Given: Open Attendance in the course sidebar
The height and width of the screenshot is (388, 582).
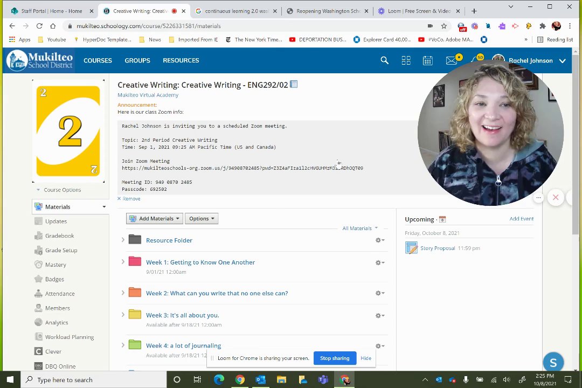Looking at the screenshot, I should pyautogui.click(x=60, y=294).
